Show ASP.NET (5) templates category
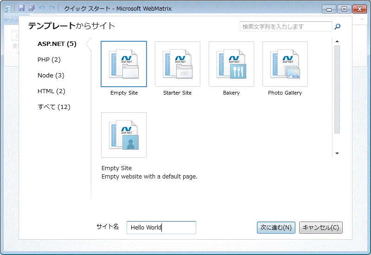The image size is (371, 255). (57, 44)
